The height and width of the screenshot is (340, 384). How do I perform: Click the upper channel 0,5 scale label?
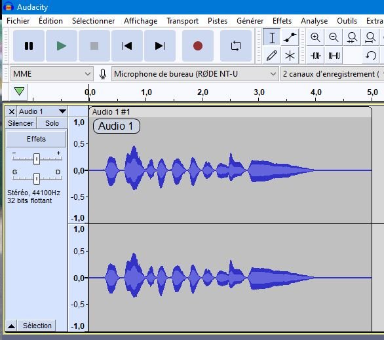[x=79, y=143]
